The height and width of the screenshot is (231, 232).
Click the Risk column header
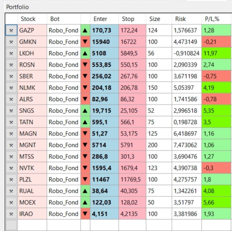point(181,19)
